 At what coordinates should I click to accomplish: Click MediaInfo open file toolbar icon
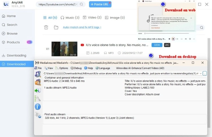point(38,74)
